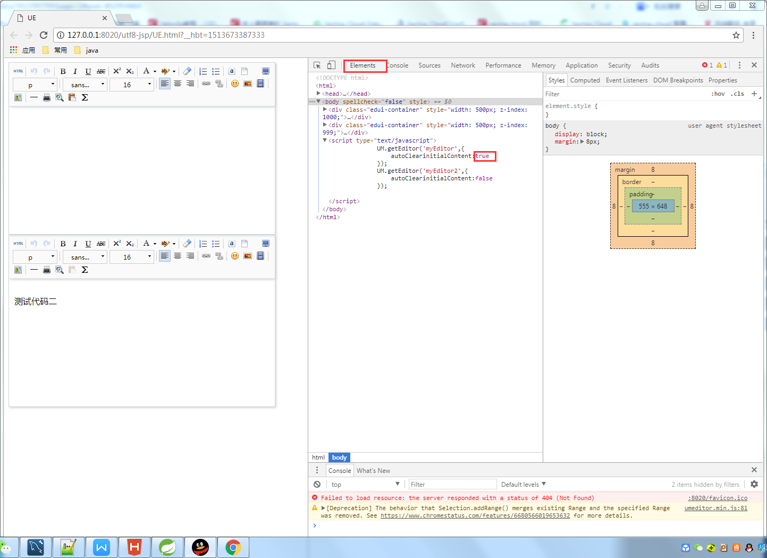Click fullscreen monitor icon in the top editor
The image size is (767, 558).
(266, 71)
